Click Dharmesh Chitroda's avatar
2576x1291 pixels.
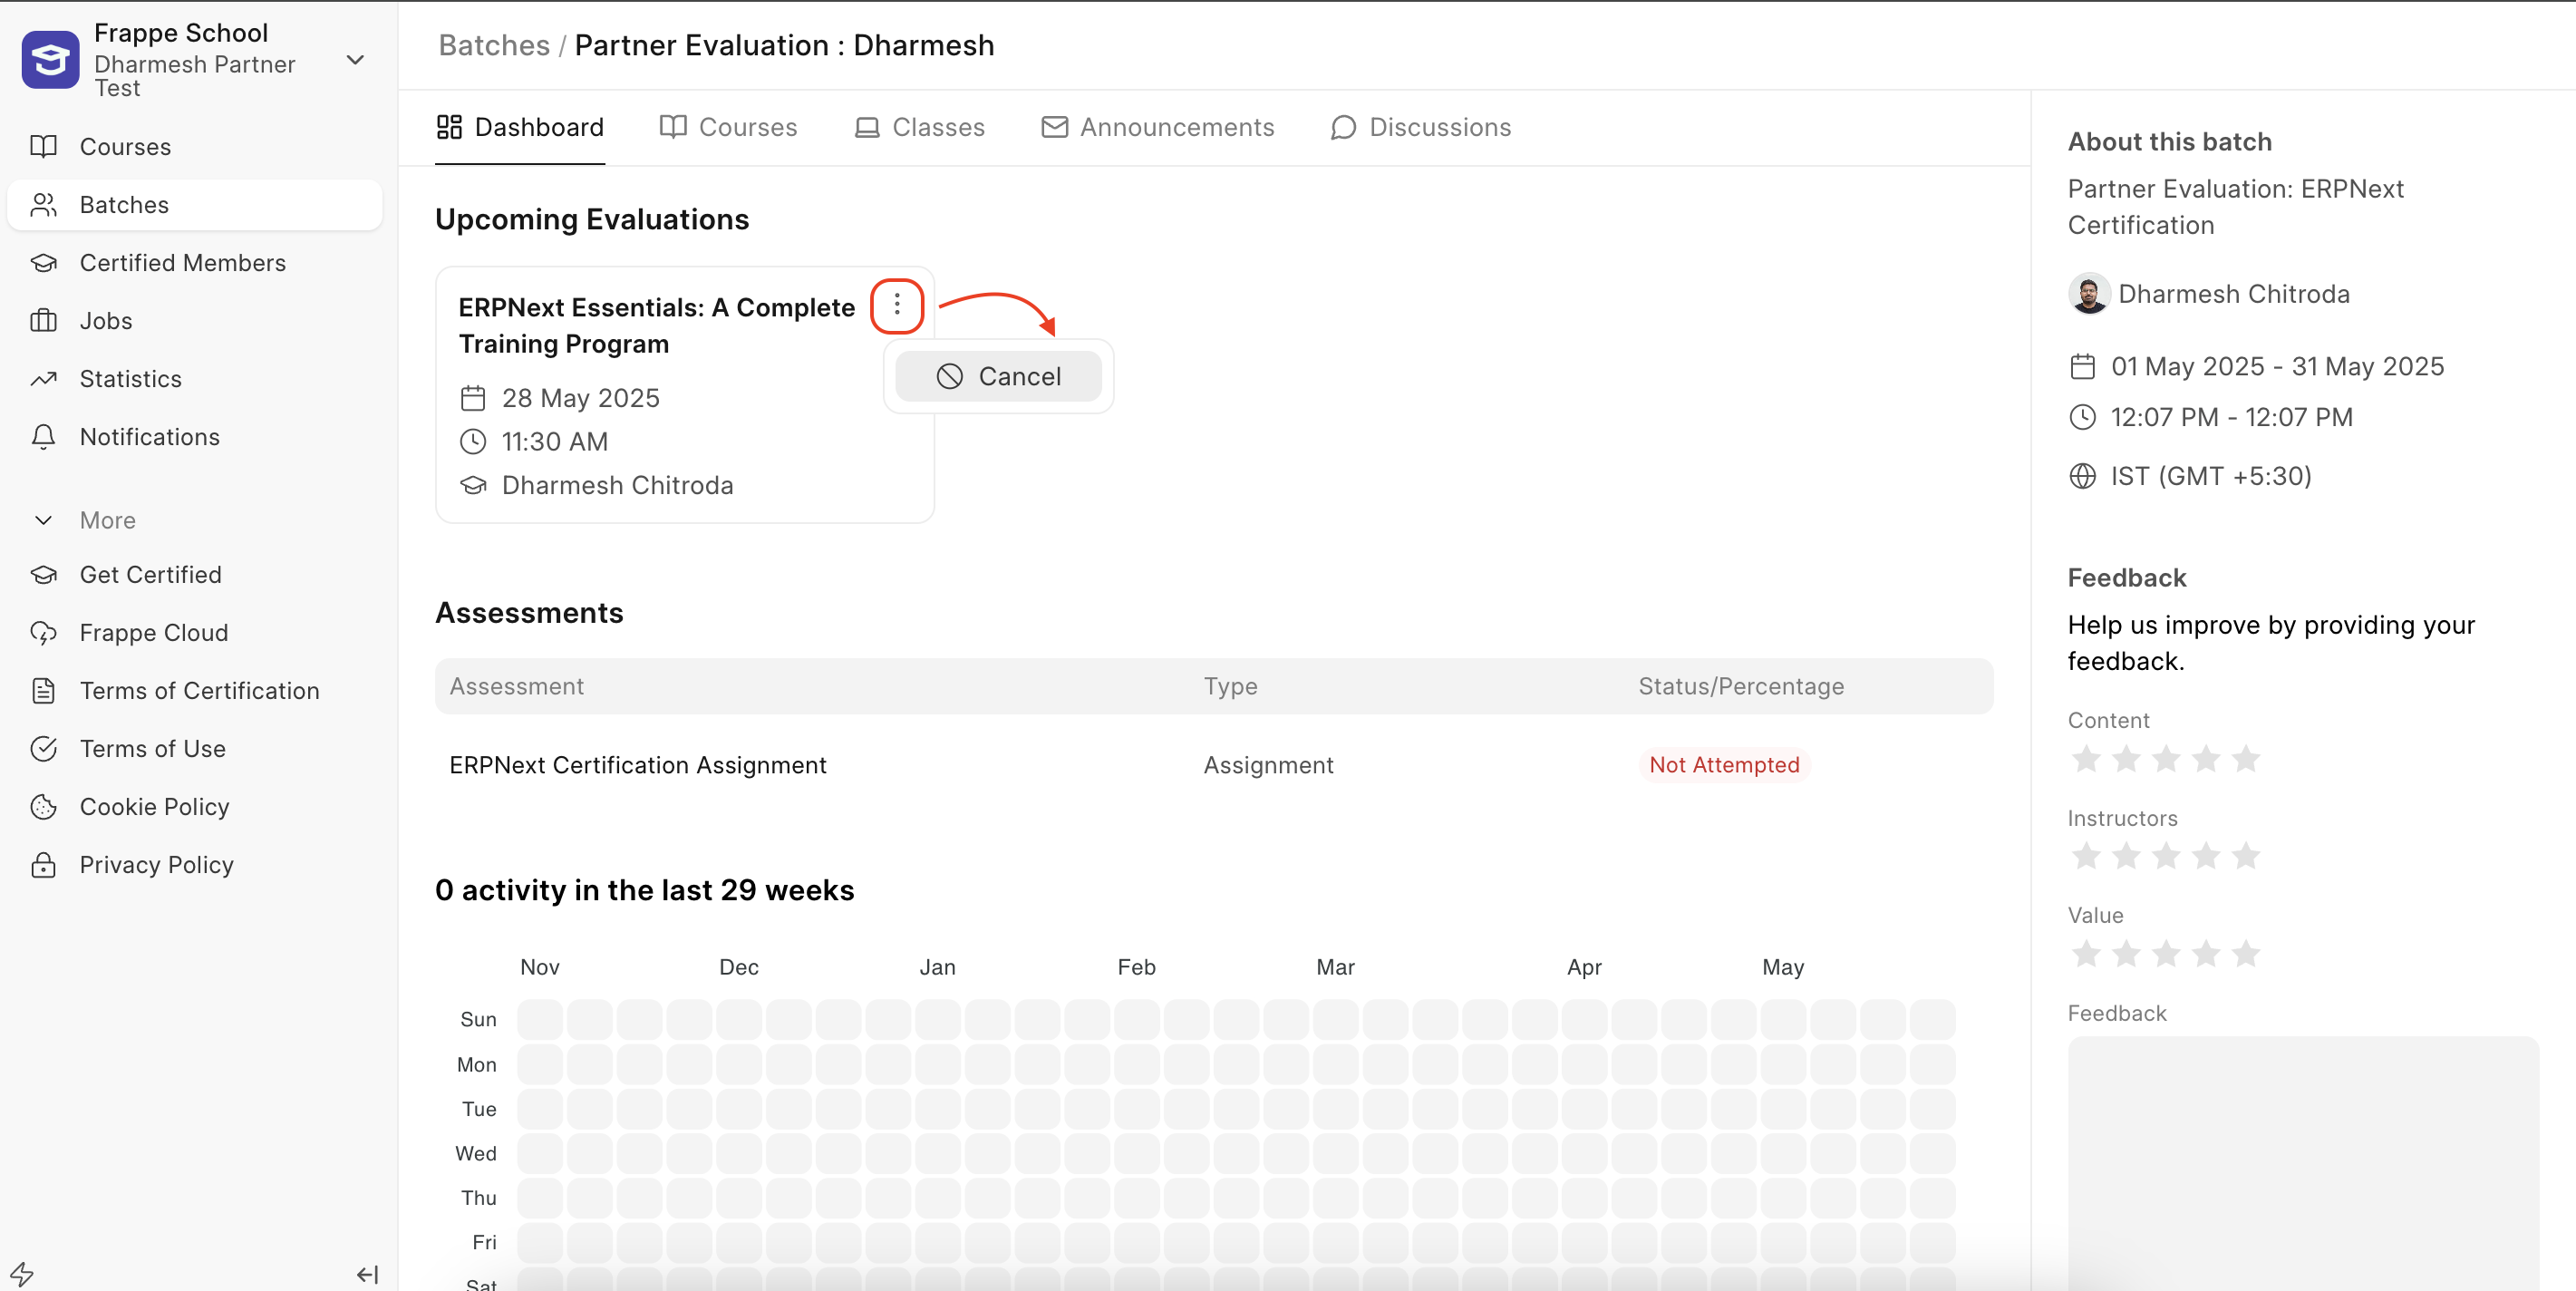coord(2088,294)
